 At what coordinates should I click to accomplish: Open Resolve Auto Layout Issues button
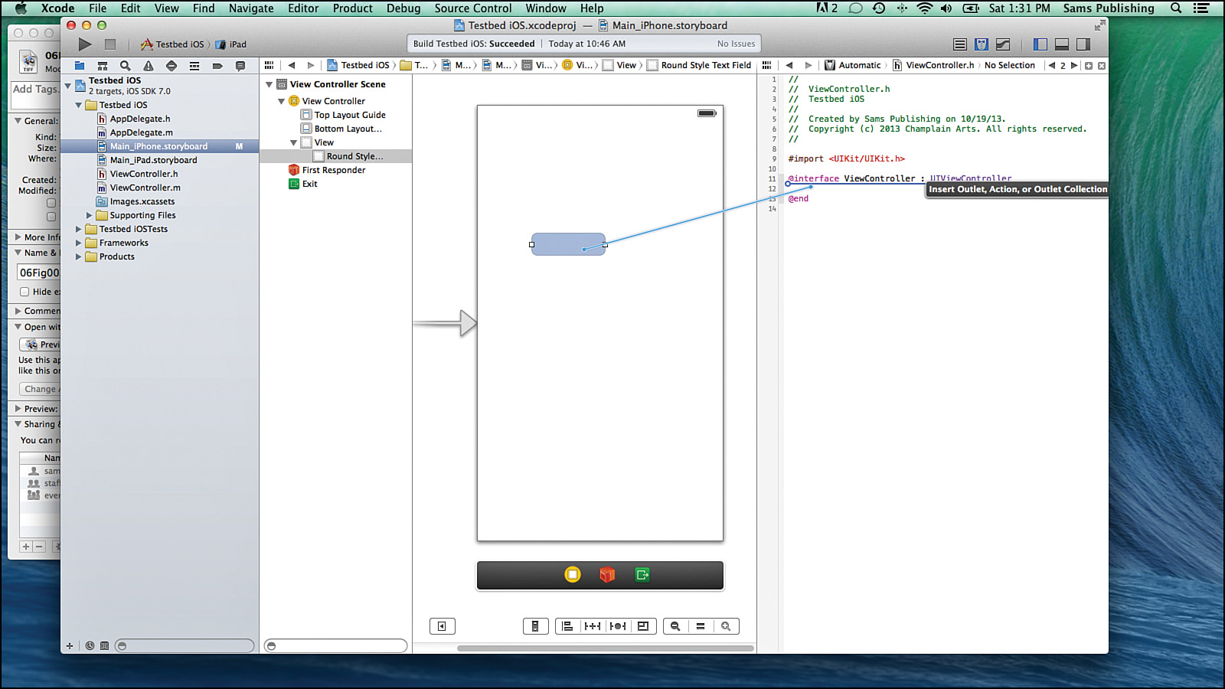coord(618,626)
